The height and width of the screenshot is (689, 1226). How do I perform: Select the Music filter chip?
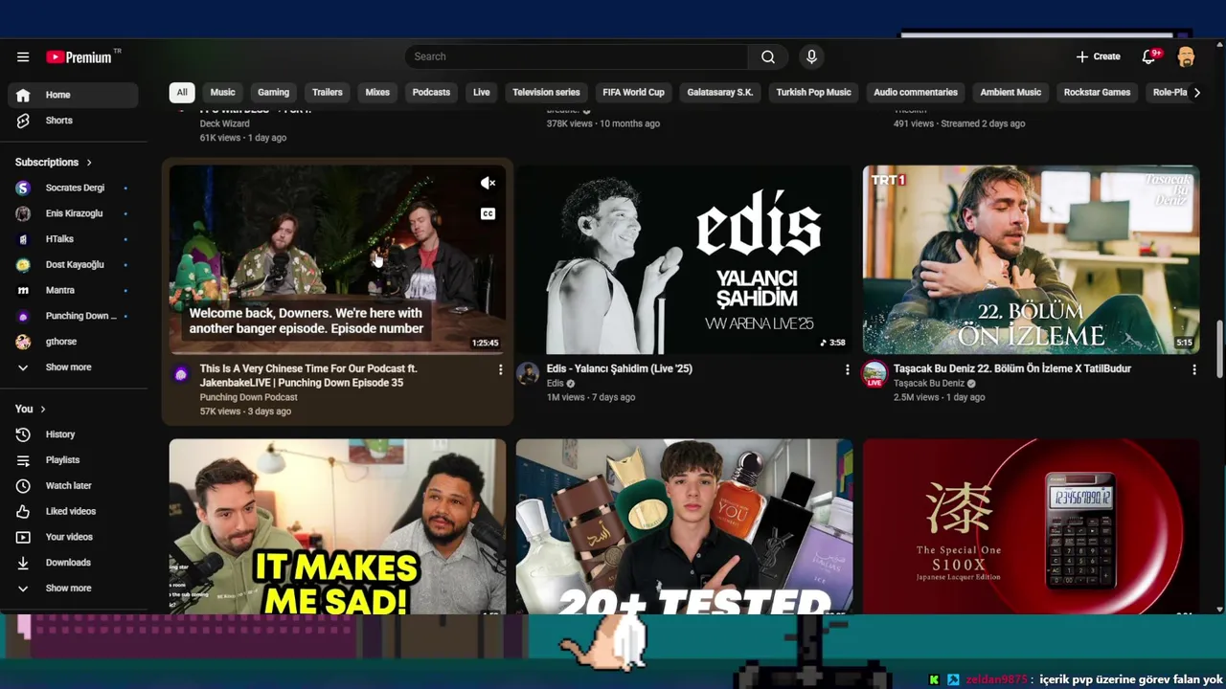pos(222,93)
